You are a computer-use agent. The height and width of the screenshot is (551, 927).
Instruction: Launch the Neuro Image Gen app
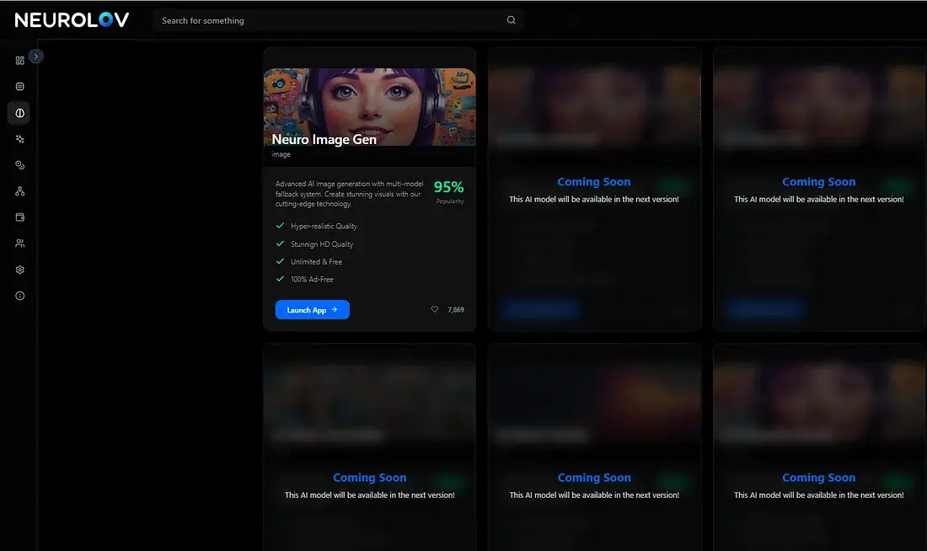click(x=312, y=310)
